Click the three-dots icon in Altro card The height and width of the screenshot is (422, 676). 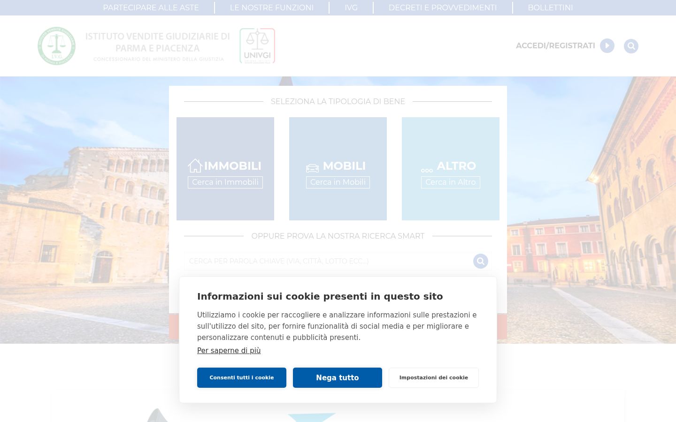[x=427, y=170]
